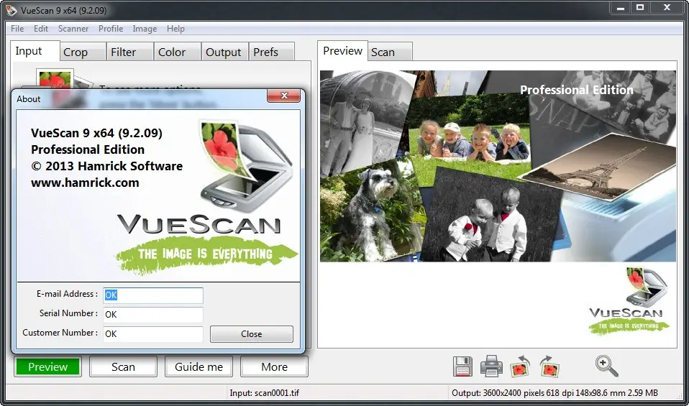
Task: Switch to the Prefs tab
Action: 272,52
